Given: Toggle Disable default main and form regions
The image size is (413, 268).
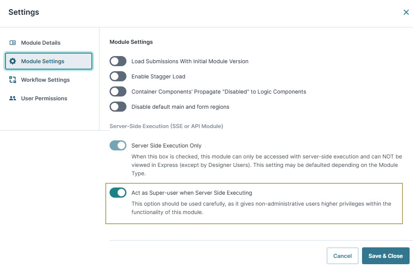Looking at the screenshot, I should [118, 107].
